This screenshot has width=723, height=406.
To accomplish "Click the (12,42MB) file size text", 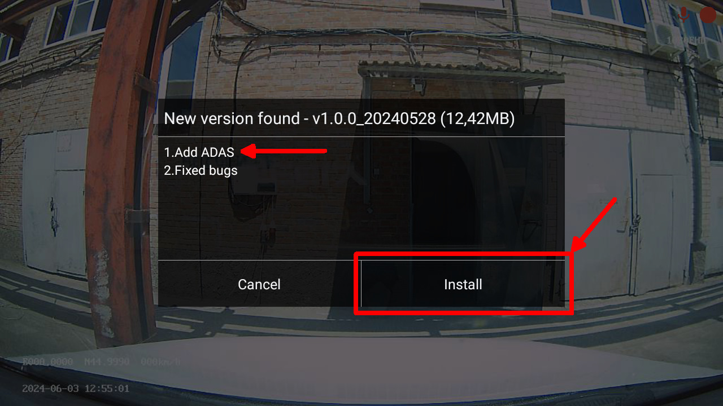I will click(x=477, y=118).
